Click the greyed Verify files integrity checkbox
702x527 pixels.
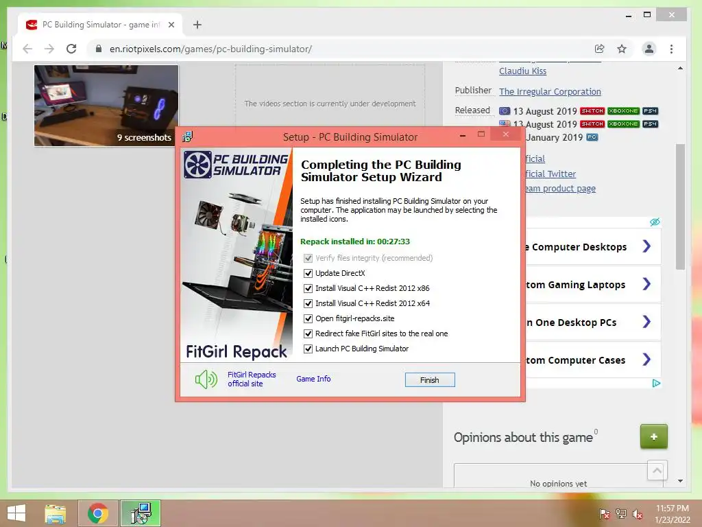click(308, 258)
